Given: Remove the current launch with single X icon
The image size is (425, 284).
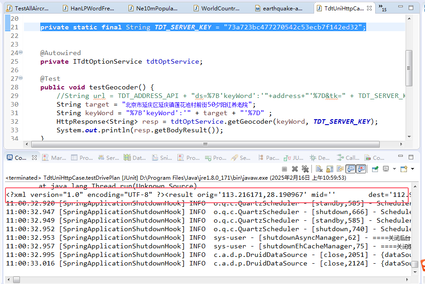Looking at the screenshot, I should pyautogui.click(x=295, y=169).
